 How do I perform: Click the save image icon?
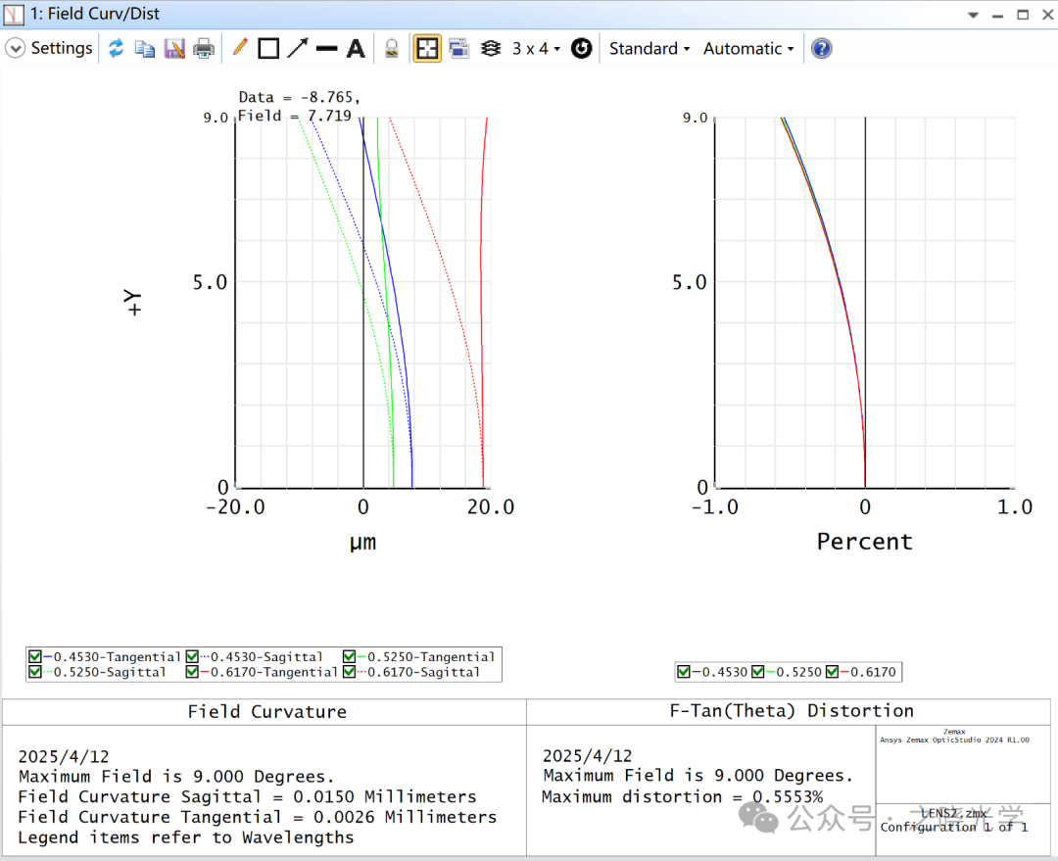point(174,48)
